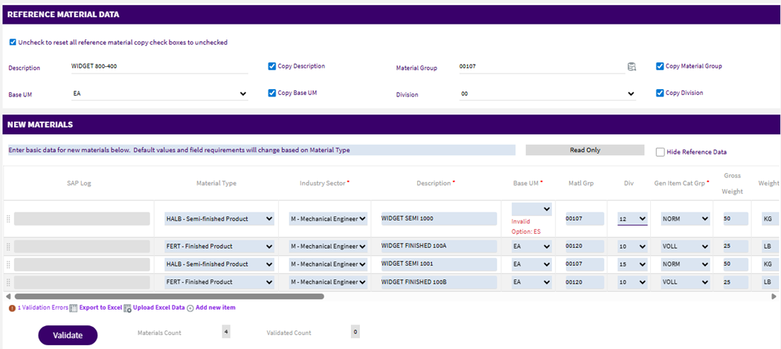
Task: Click the horizontal scrollbar thumb under the table
Action: pyautogui.click(x=170, y=296)
